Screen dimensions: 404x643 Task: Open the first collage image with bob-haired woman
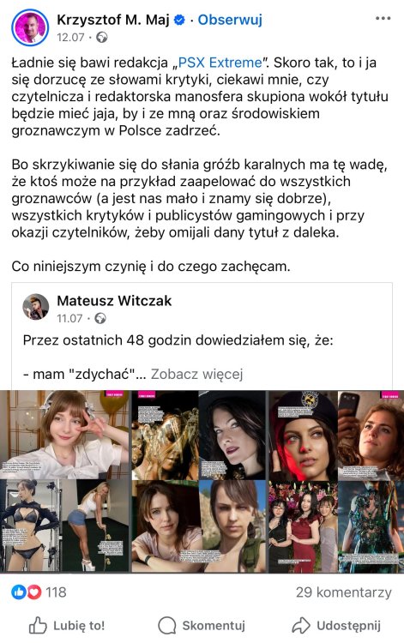tap(65, 435)
